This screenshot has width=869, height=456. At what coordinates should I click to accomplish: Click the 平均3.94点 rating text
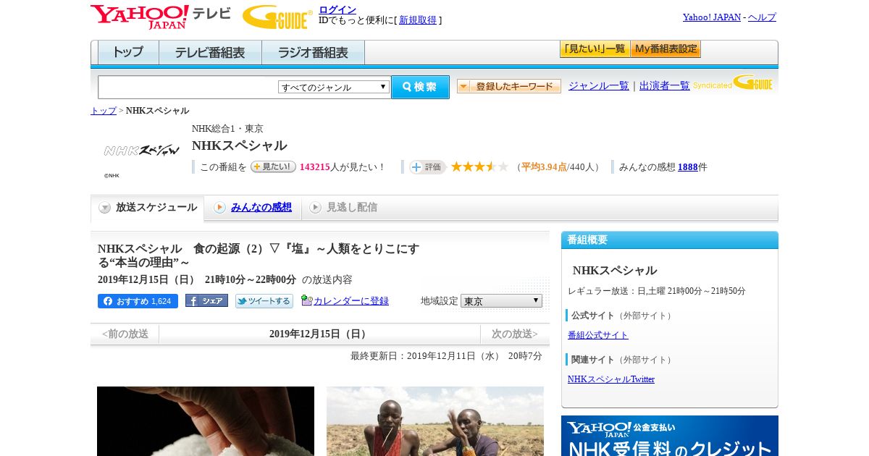click(544, 167)
